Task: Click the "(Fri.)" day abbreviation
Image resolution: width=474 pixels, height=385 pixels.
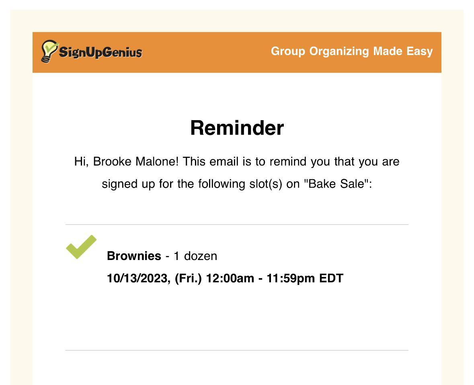Action: (x=188, y=278)
